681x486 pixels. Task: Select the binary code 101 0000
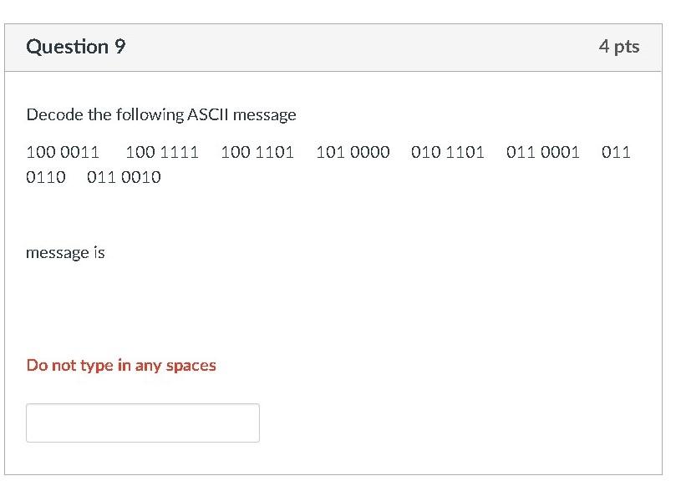353,152
